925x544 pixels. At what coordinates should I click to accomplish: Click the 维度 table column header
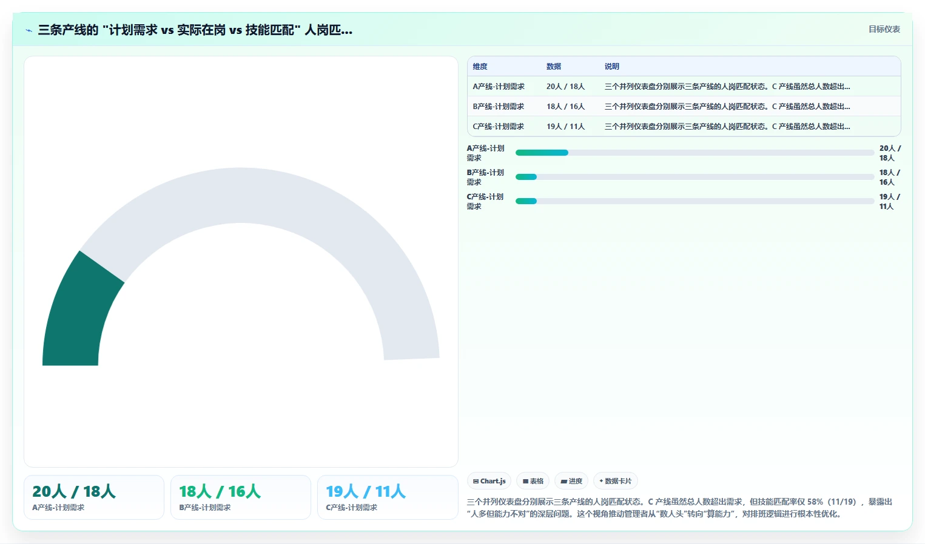click(480, 67)
